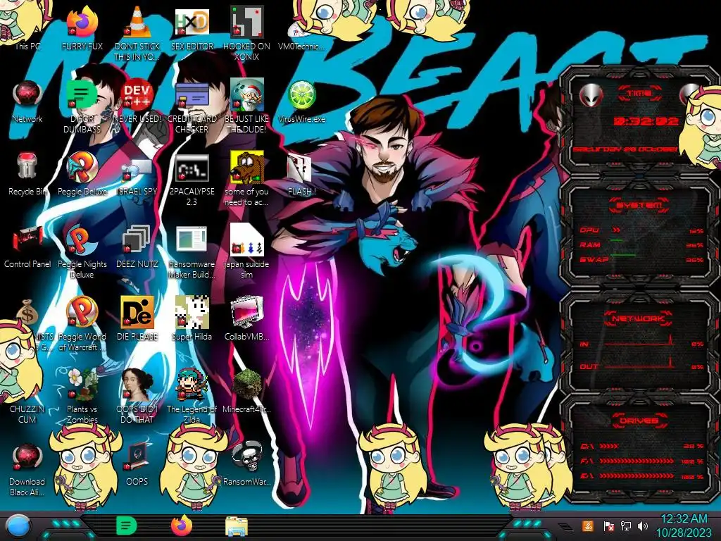
Task: Click the SYSTEM widget header
Action: tap(639, 205)
